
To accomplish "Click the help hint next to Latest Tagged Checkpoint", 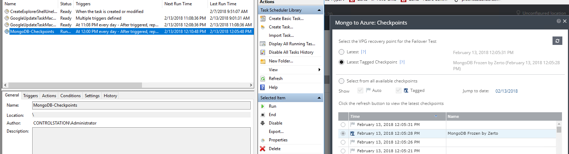I will click(402, 62).
